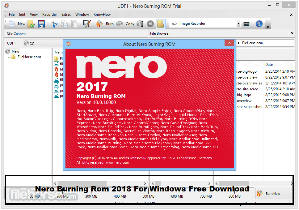The image size is (299, 210).
Task: Open the Edit menu
Action: 22,15
